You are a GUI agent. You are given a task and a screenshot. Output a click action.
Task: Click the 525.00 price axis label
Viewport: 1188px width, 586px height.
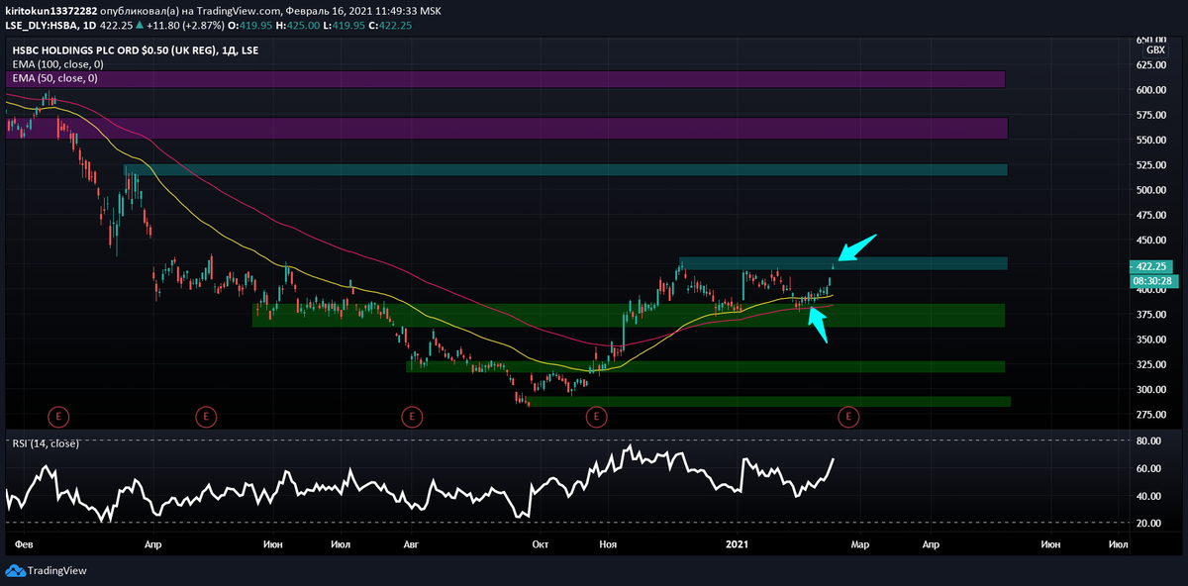click(x=1150, y=164)
